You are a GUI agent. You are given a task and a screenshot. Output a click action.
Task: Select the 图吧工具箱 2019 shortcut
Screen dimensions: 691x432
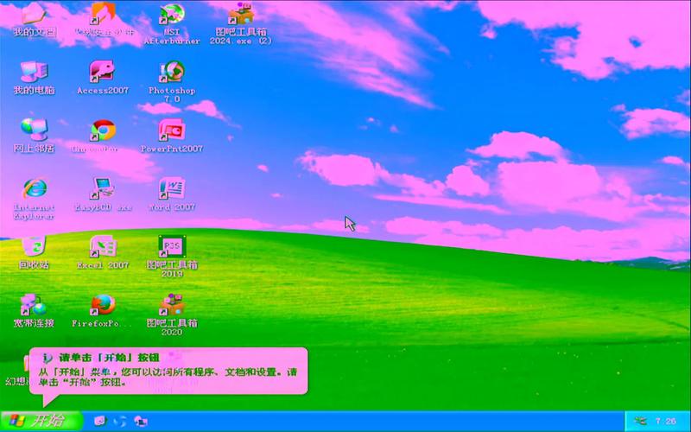pos(172,257)
